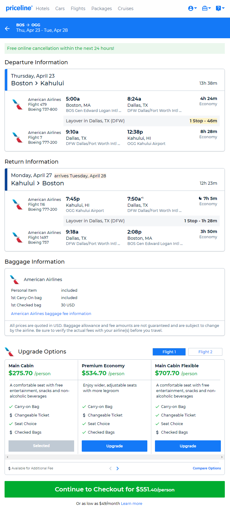This screenshot has width=230, height=511.
Task: Upgrade to Premium Economy
Action: pos(114,446)
